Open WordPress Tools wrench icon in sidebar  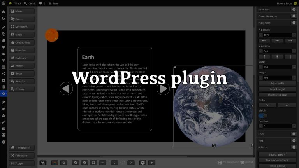pyautogui.click(x=4, y=122)
